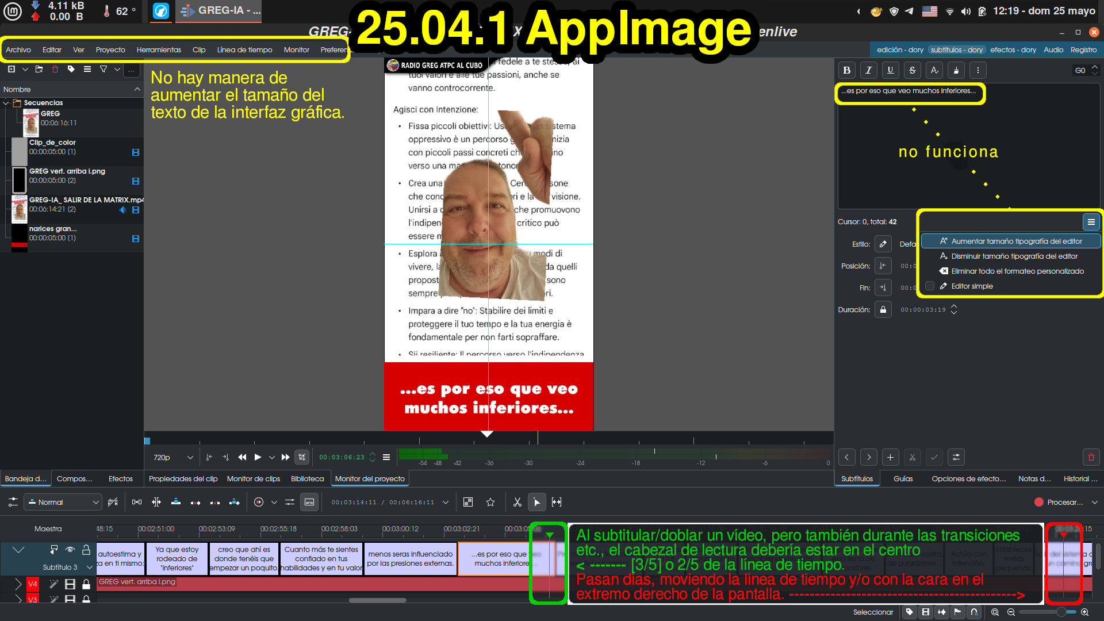Image resolution: width=1104 pixels, height=621 pixels.
Task: Open the 720p preview resolution dropdown
Action: [x=172, y=457]
